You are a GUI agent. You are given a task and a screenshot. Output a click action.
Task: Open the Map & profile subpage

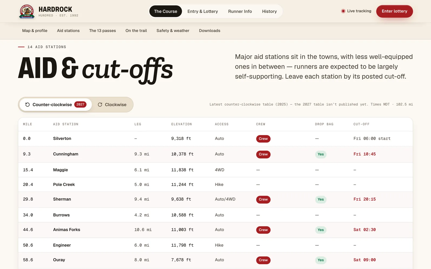[x=35, y=31]
